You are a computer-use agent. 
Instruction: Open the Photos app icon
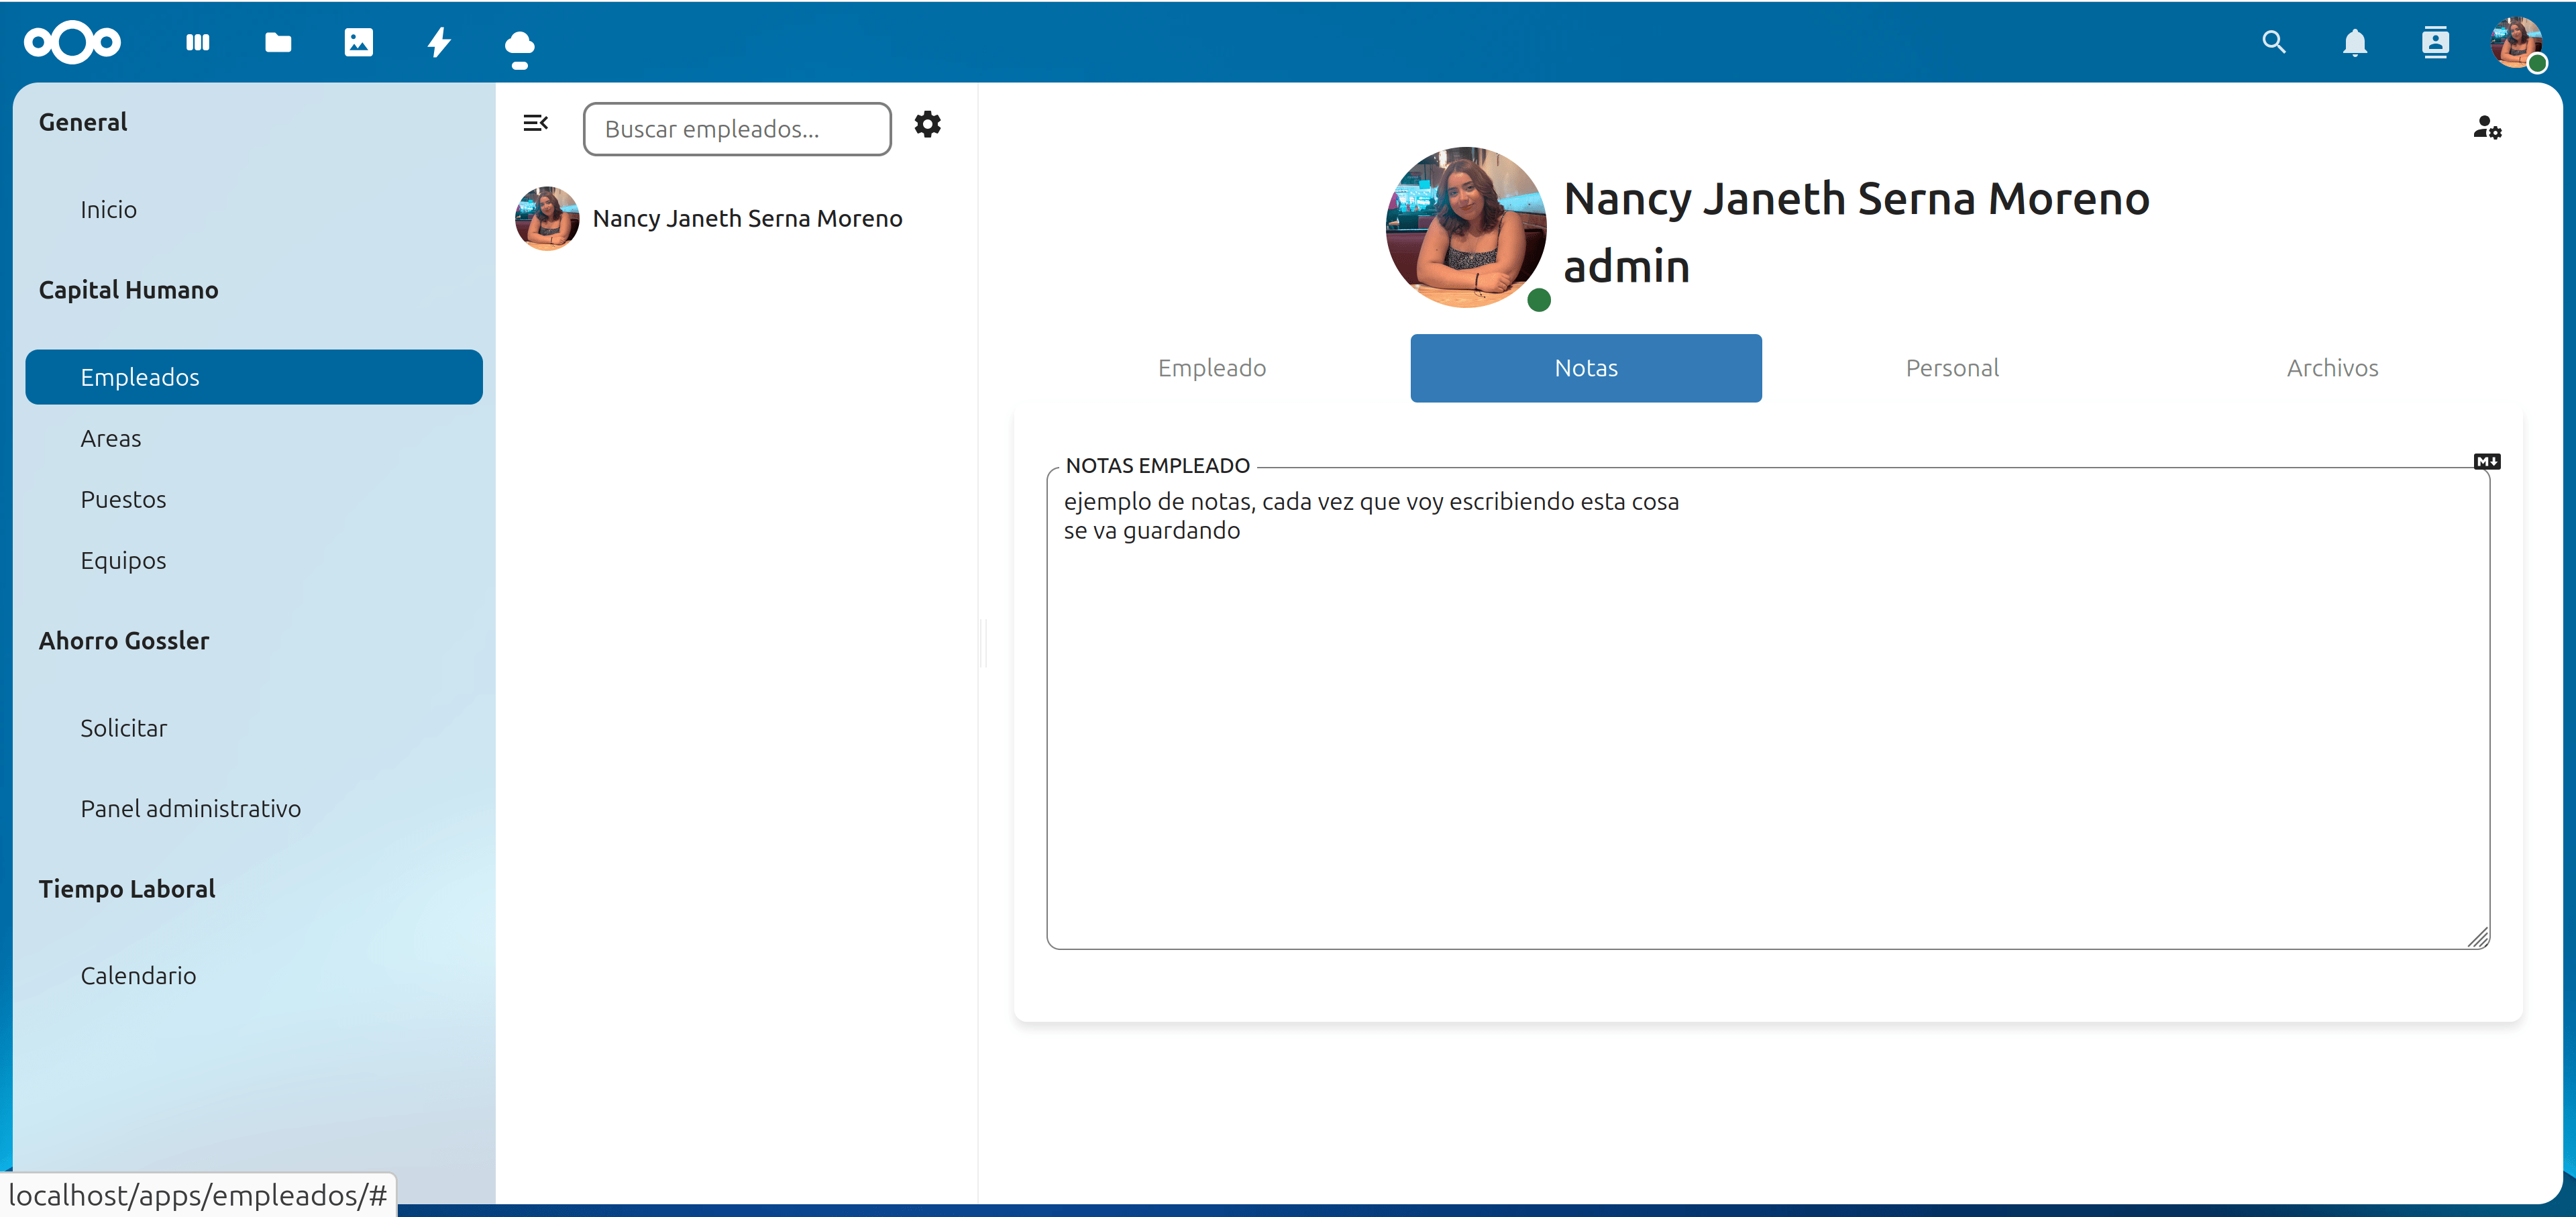coord(358,42)
